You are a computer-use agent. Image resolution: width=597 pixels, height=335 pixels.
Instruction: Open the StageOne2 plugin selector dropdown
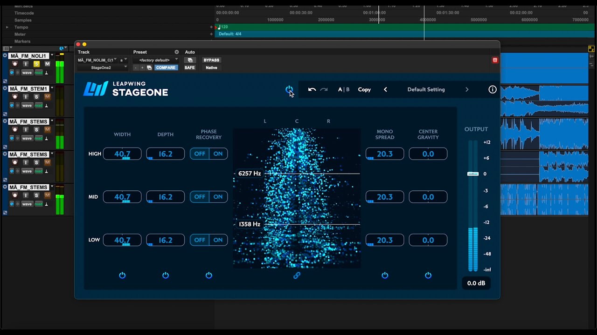click(x=103, y=67)
